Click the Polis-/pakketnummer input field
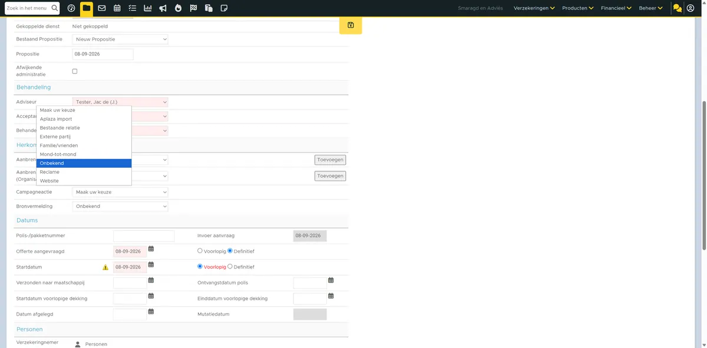This screenshot has height=348, width=707. pyautogui.click(x=144, y=236)
